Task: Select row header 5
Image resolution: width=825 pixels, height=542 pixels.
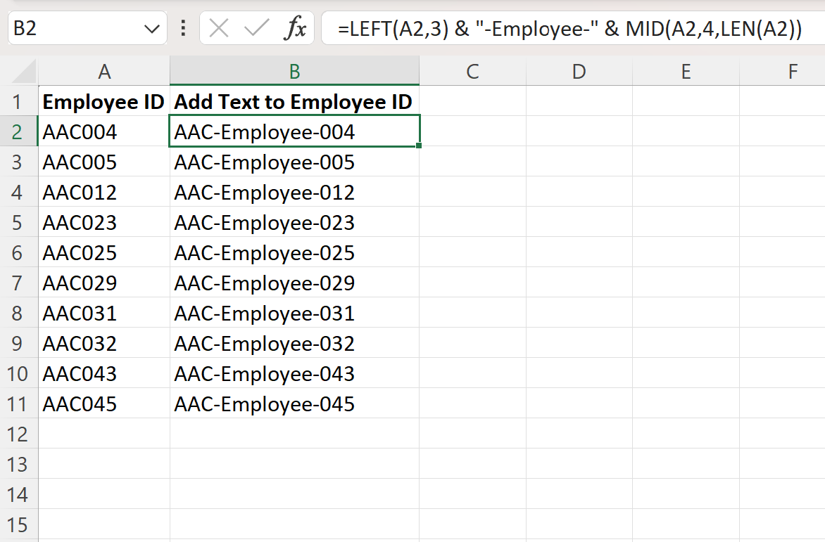Action: (x=19, y=222)
